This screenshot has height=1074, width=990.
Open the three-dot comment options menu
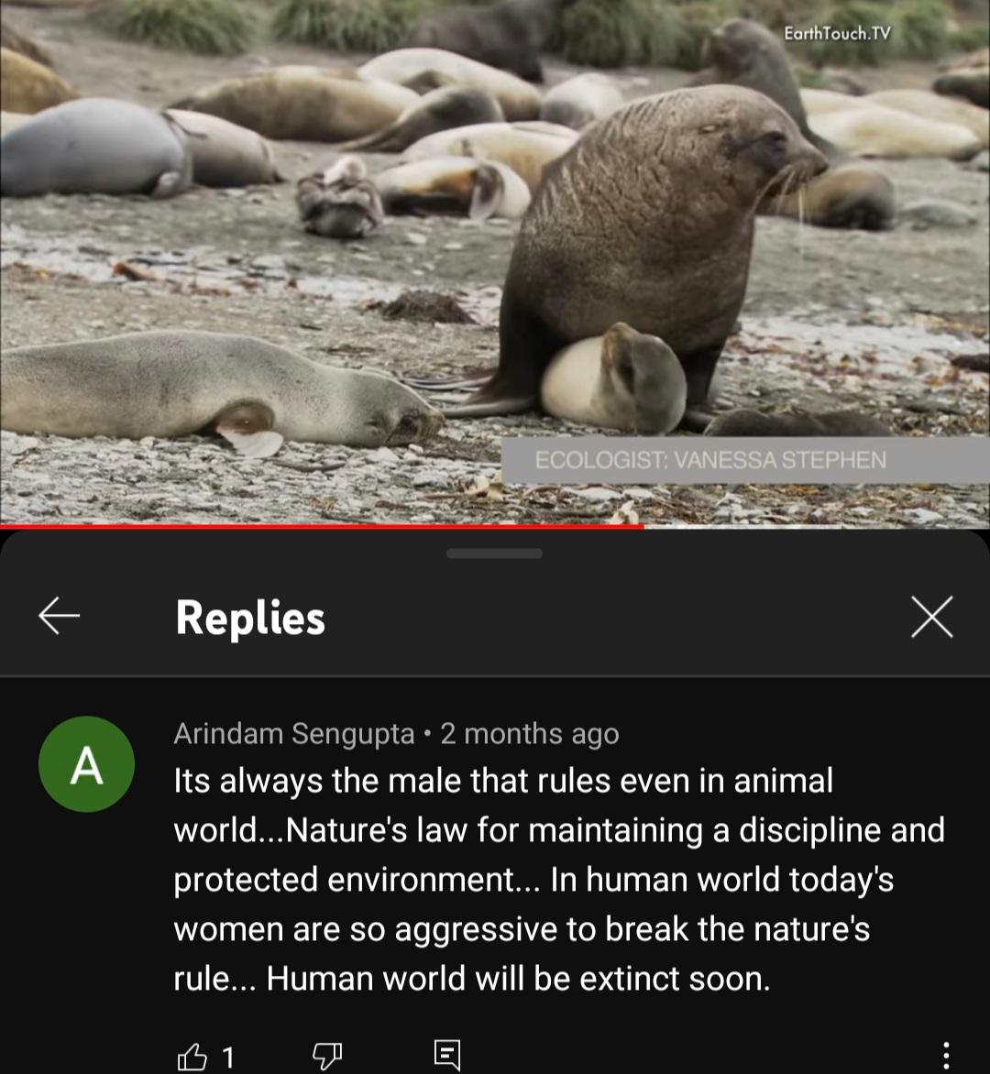(946, 1056)
